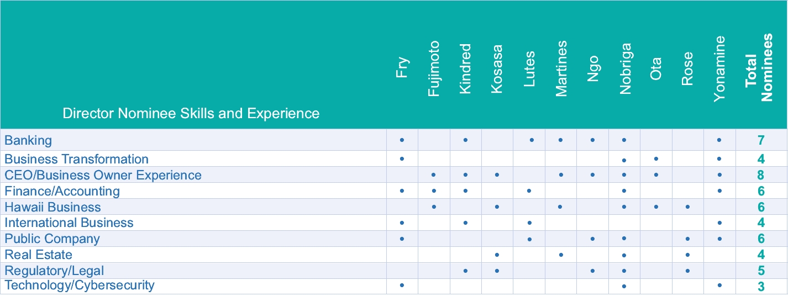Select Regulatory/Legal dot for Kindred
Viewport: 788px width, 296px height.
(465, 271)
